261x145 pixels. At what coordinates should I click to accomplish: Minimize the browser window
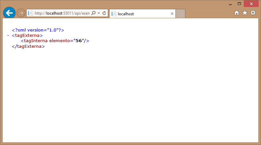tap(230, 4)
